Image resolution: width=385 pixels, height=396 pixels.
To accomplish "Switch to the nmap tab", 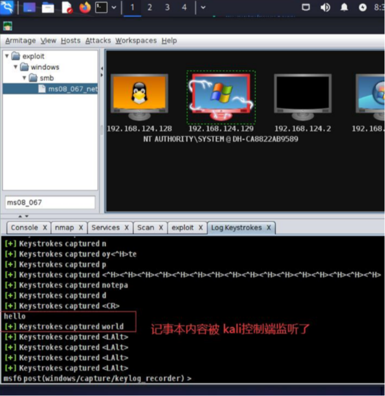I will pyautogui.click(x=64, y=227).
